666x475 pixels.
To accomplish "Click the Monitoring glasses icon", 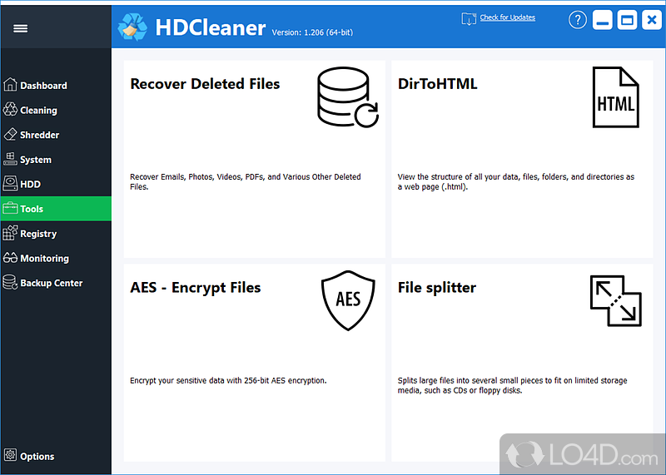I will (10, 258).
